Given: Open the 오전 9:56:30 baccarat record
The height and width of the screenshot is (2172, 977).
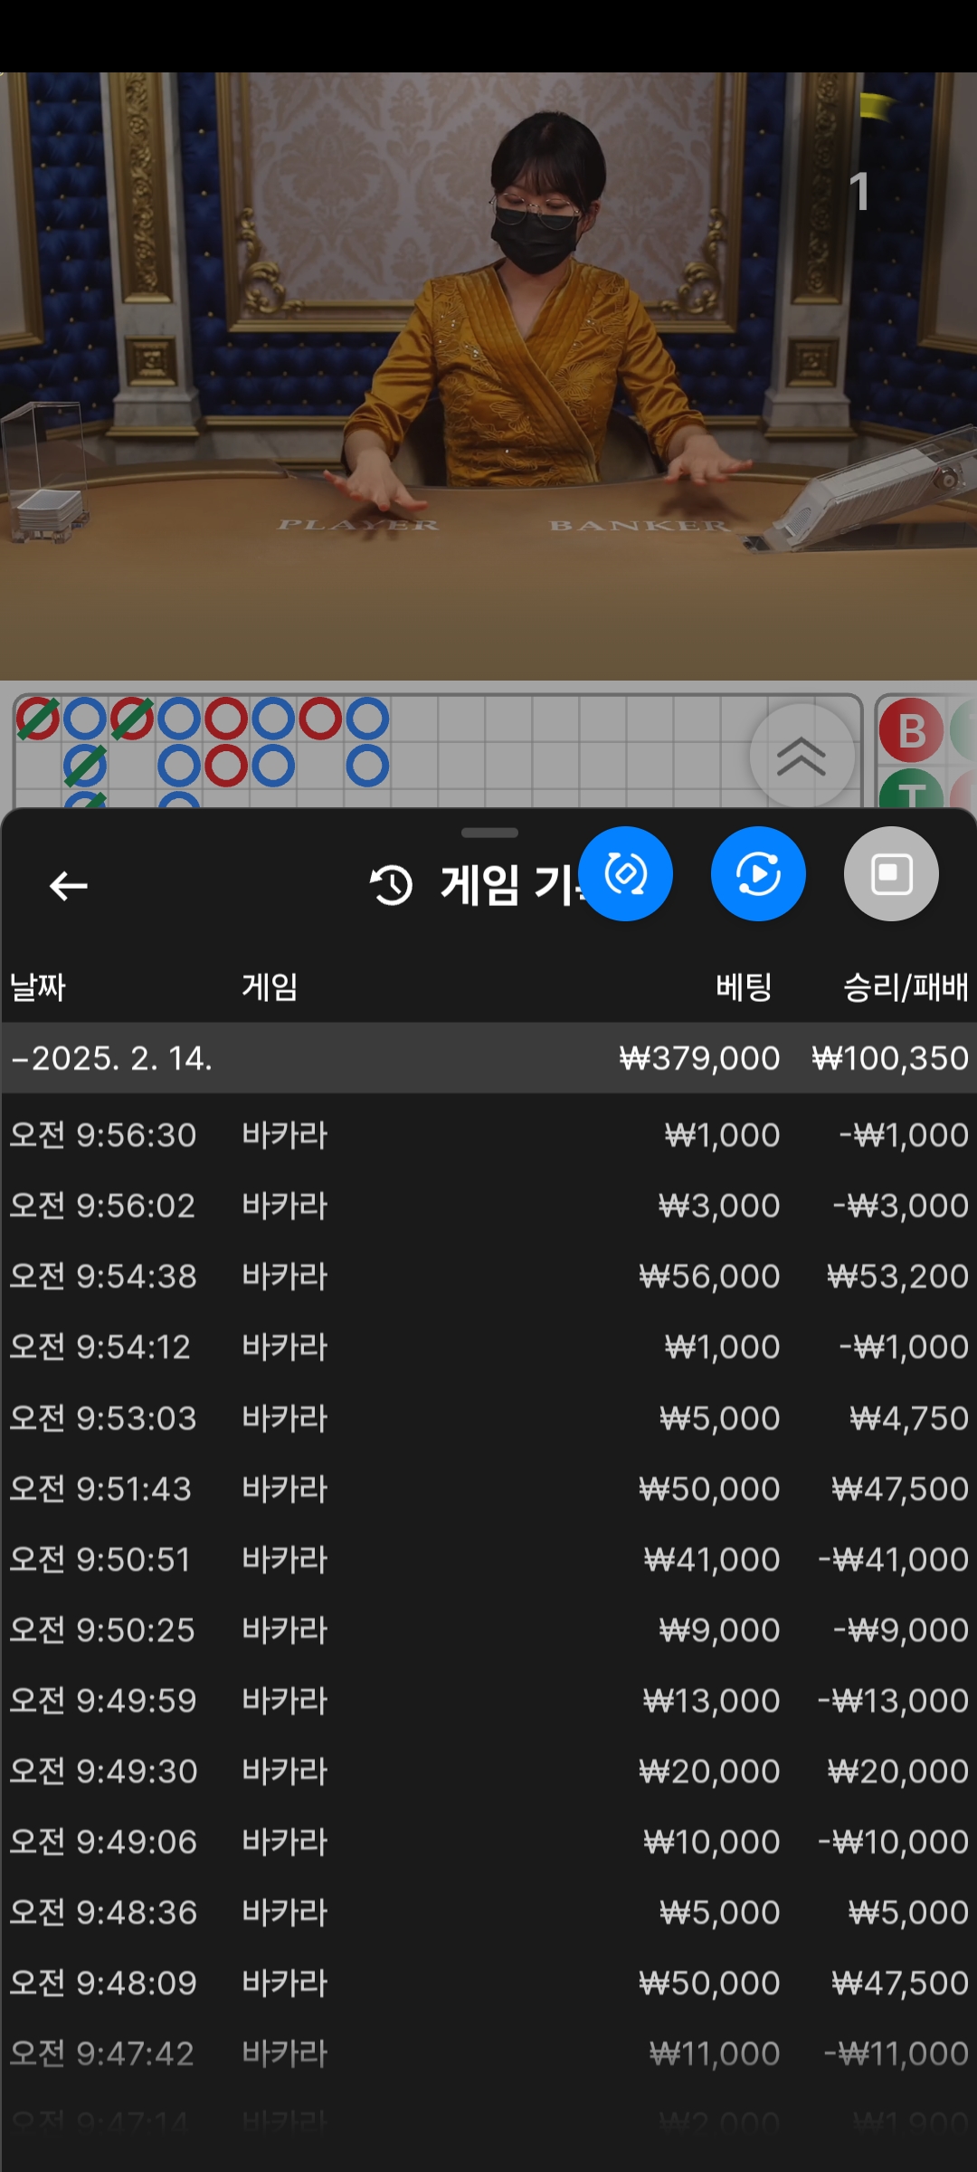Looking at the screenshot, I should (488, 1135).
